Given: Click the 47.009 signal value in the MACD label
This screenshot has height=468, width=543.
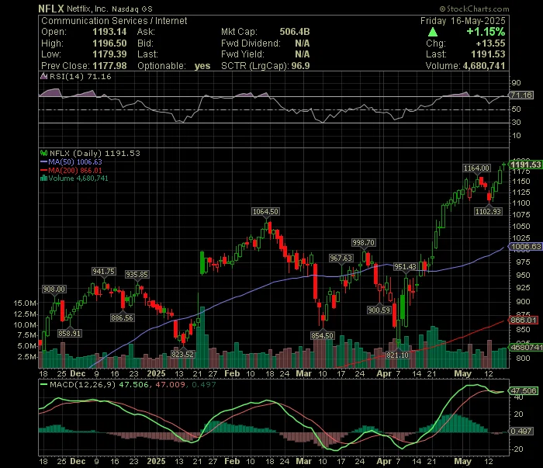Looking at the screenshot, I should 170,384.
